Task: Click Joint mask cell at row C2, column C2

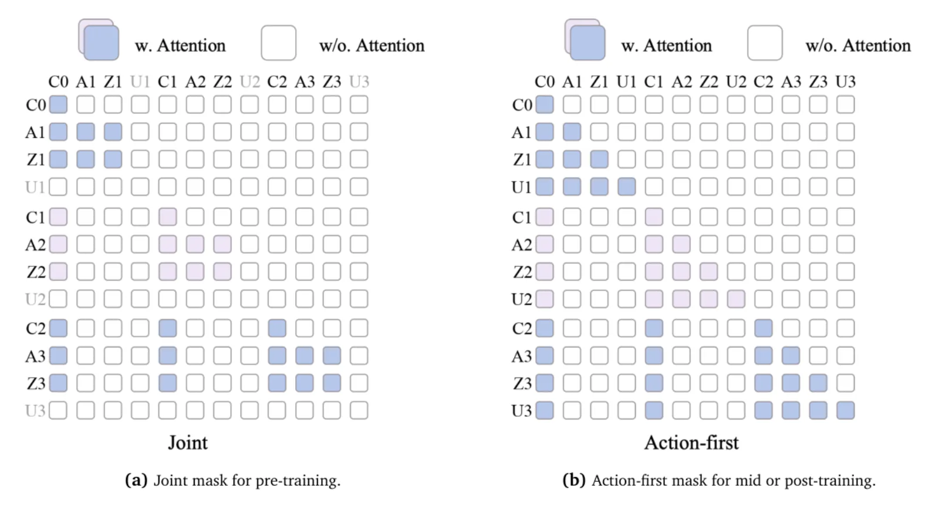Action: (277, 328)
